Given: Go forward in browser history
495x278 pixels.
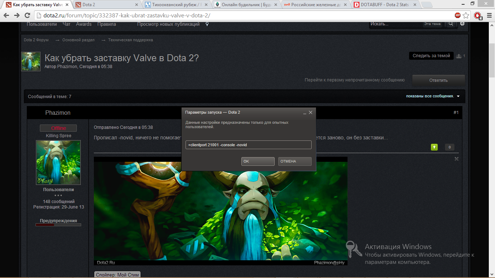Looking at the screenshot, I should pos(17,16).
